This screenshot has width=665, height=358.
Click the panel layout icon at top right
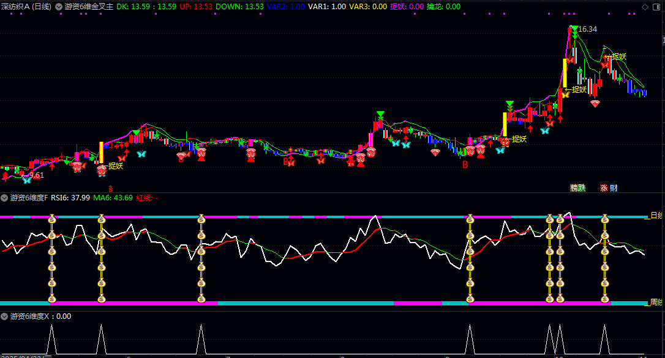(x=657, y=7)
